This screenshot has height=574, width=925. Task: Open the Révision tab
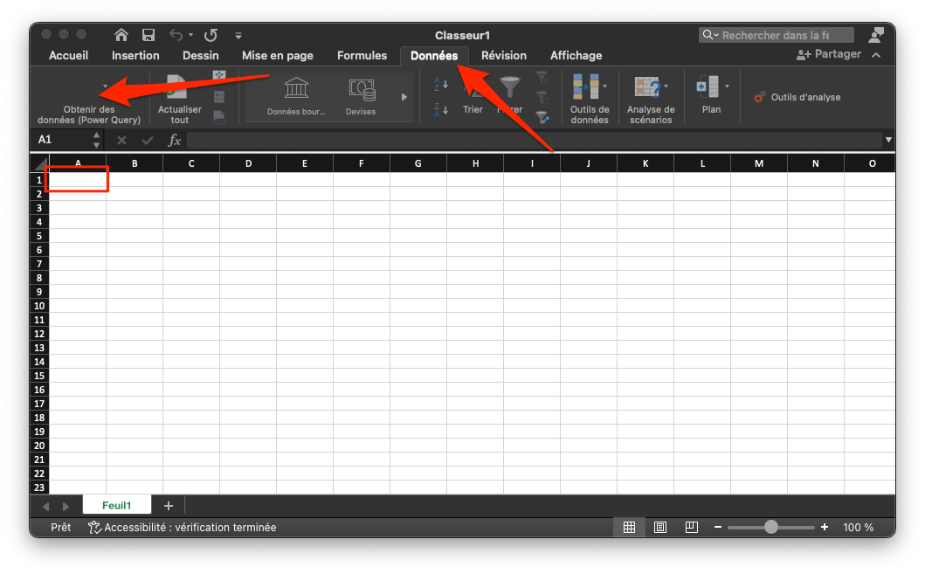[x=504, y=55]
